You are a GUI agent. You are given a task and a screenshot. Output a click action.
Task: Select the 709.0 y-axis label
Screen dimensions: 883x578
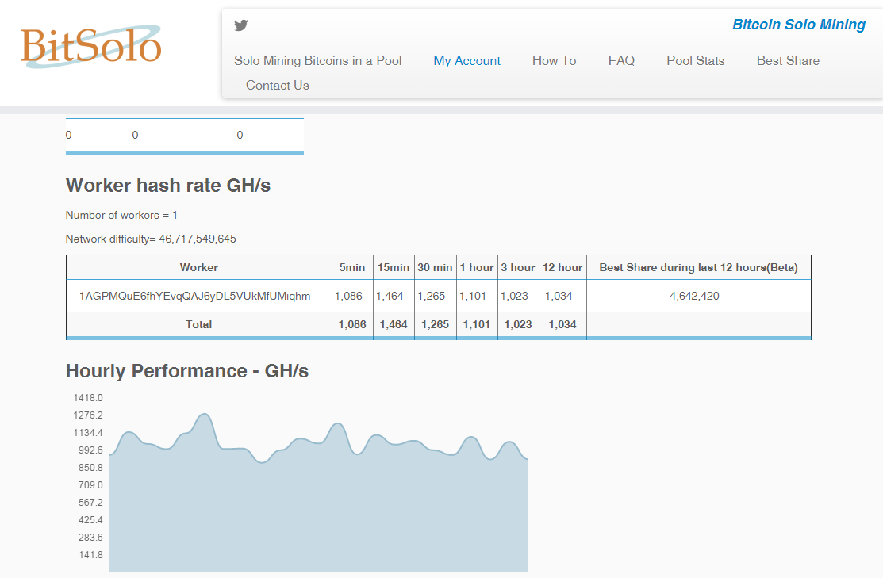(x=90, y=485)
